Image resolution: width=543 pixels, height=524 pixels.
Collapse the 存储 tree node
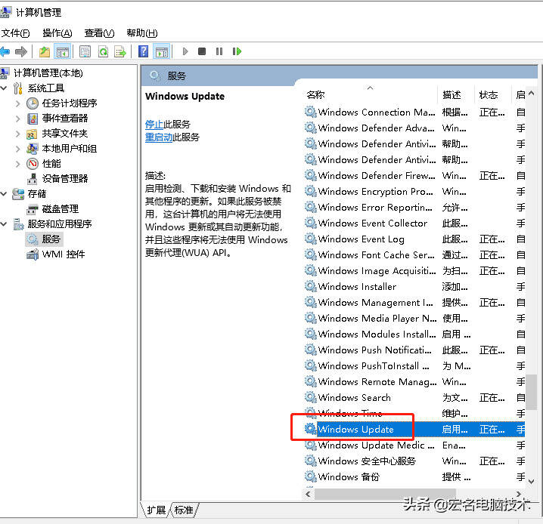pos(4,194)
